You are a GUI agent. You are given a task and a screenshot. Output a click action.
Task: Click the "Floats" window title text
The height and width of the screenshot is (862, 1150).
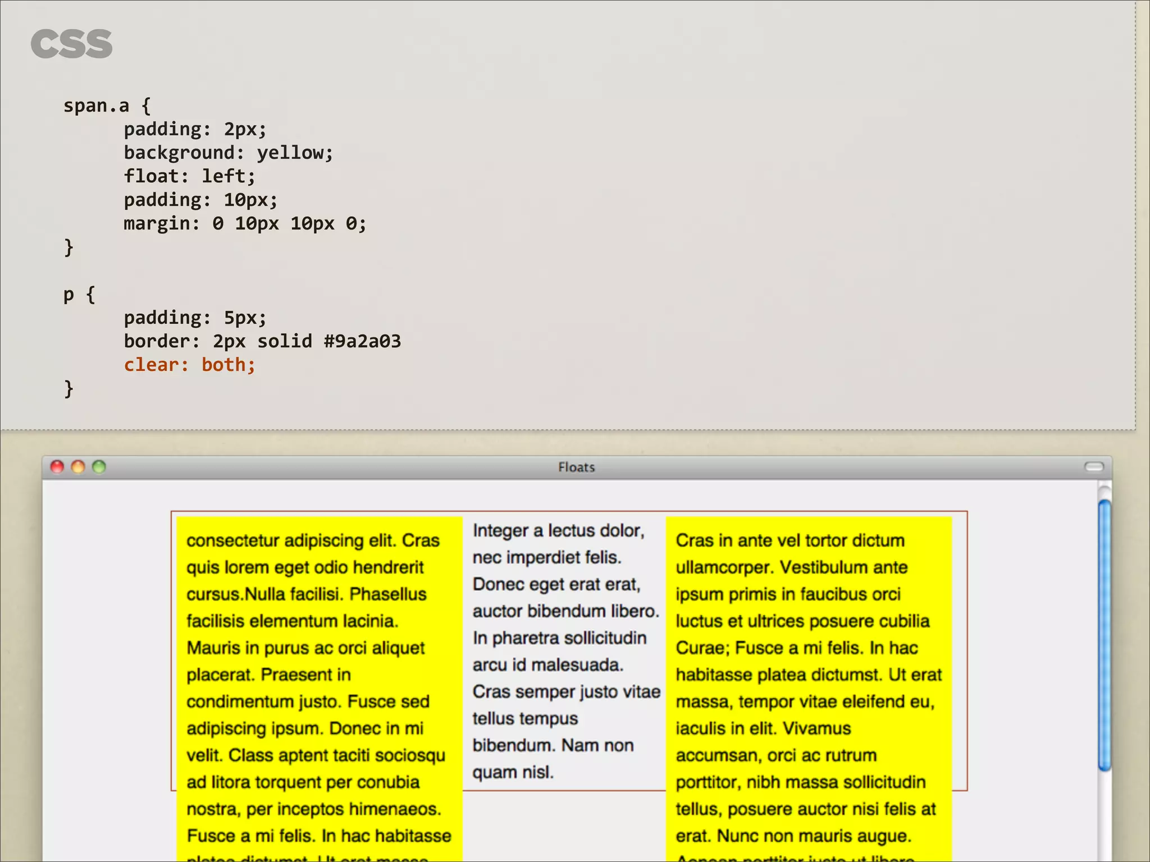click(576, 467)
